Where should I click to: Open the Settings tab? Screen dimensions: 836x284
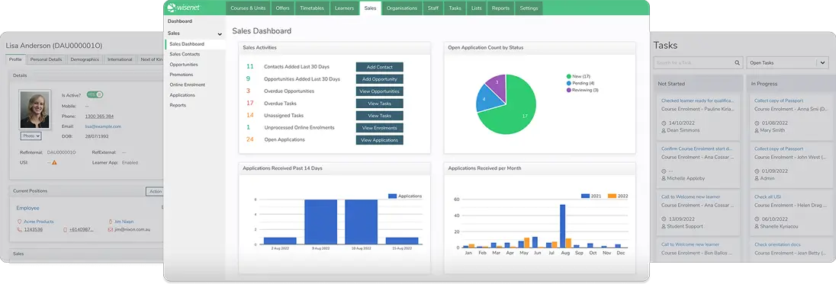point(529,8)
